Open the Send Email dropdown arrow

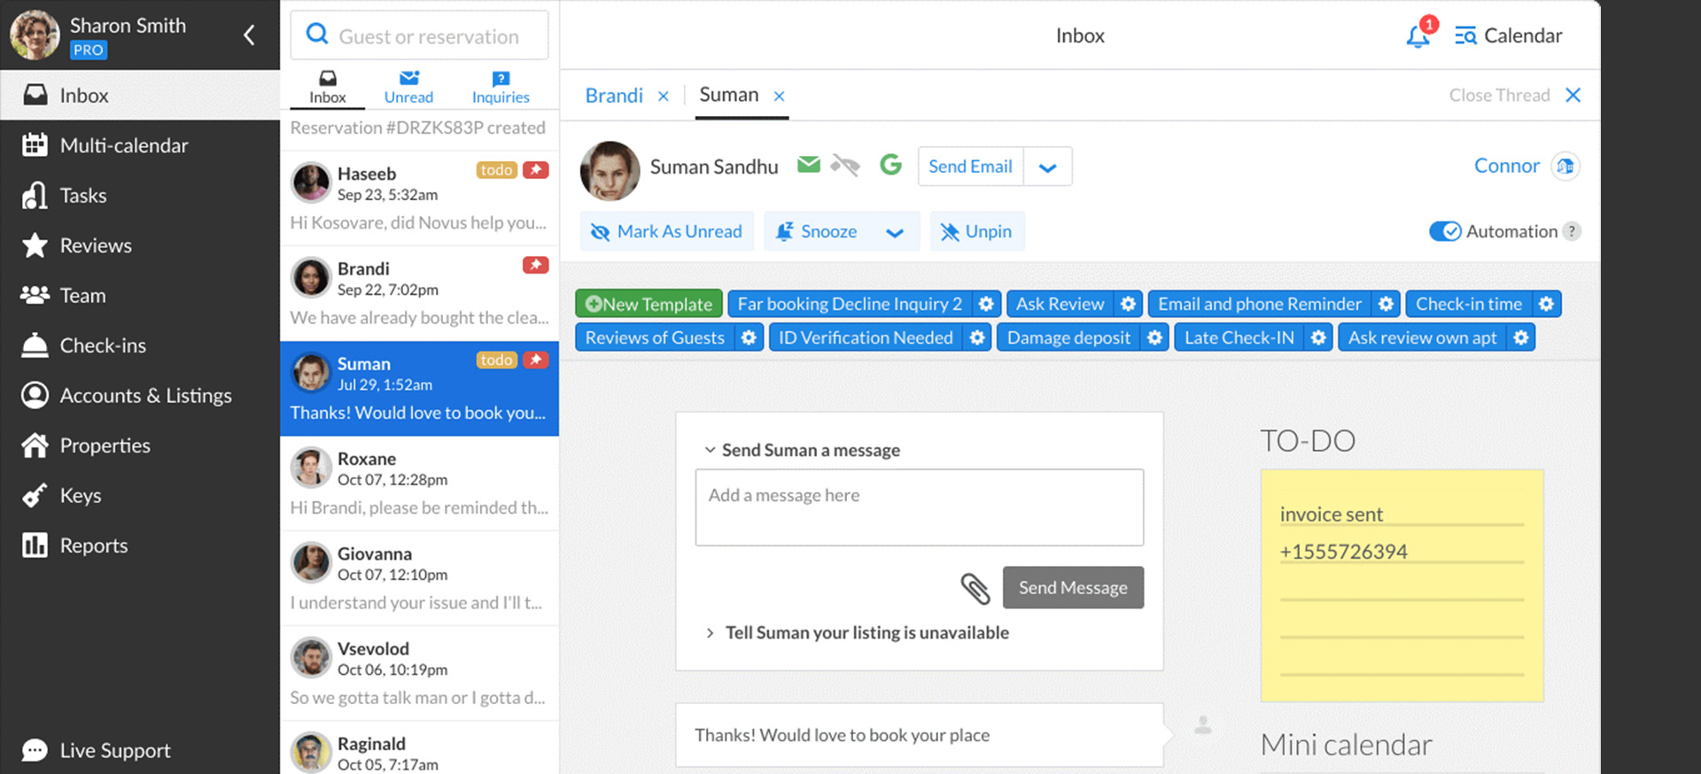pos(1047,167)
